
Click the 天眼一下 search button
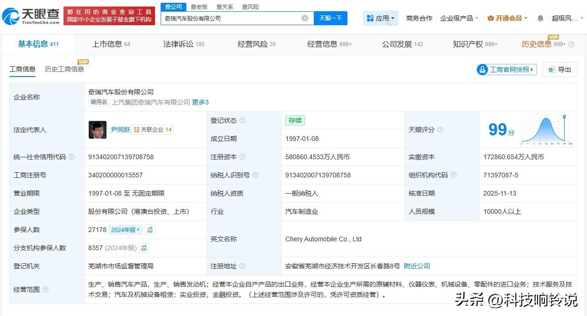click(331, 18)
